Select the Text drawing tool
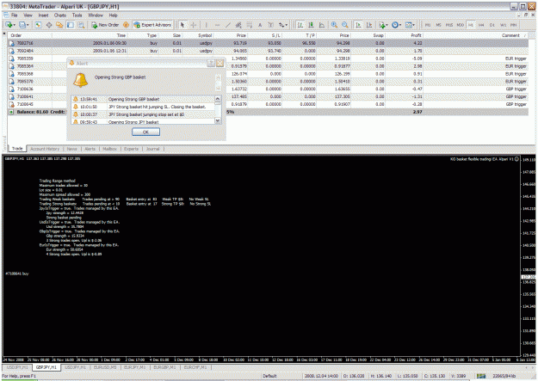This screenshot has width=538, height=381. (x=260, y=25)
